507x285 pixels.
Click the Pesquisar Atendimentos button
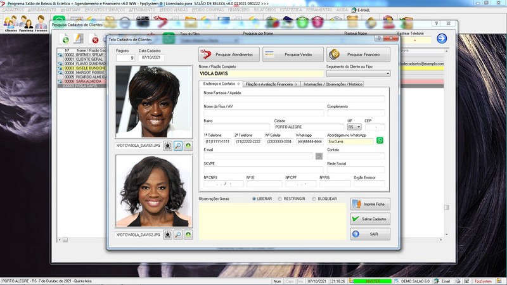click(228, 54)
